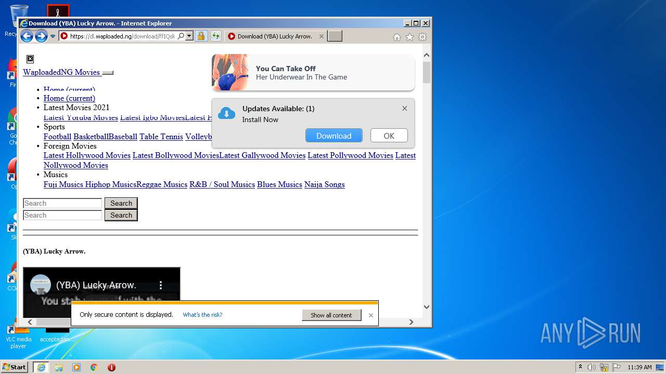Close the Download (YBA) Lucky Arrow tab
Image resolution: width=666 pixels, height=374 pixels.
[x=321, y=36]
